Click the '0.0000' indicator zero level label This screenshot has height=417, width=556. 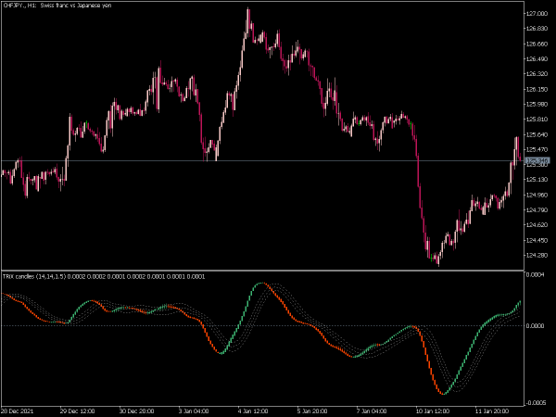click(535, 326)
